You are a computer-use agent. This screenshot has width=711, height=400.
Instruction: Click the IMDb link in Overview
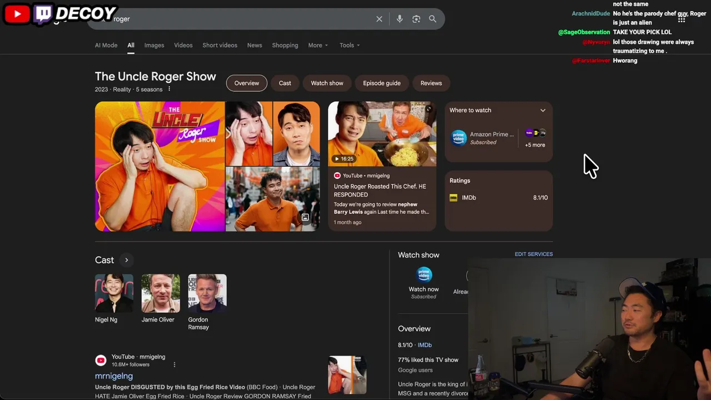pyautogui.click(x=424, y=345)
